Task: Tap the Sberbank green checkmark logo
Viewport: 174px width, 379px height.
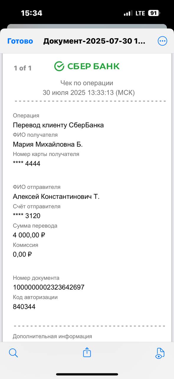Action: point(59,66)
